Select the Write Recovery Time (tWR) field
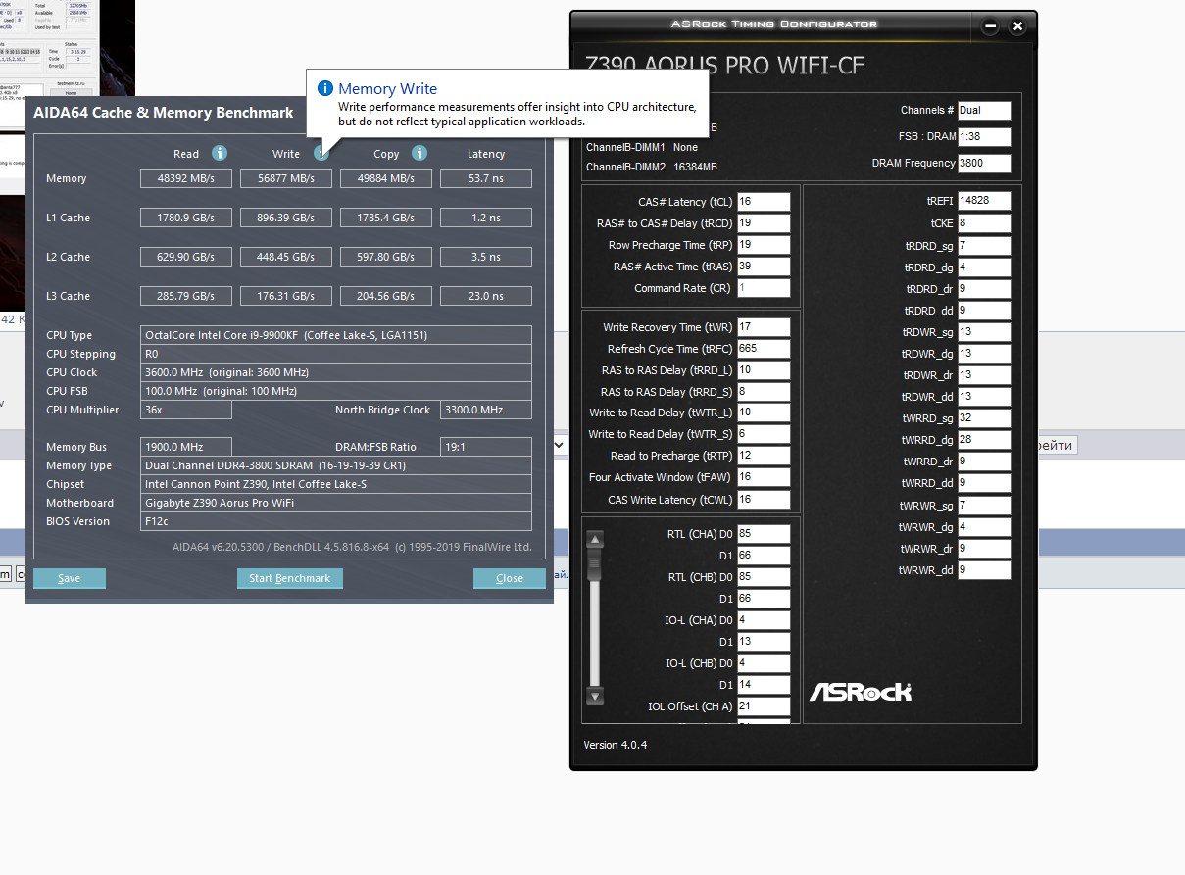Viewport: 1185px width, 875px height. [x=764, y=327]
